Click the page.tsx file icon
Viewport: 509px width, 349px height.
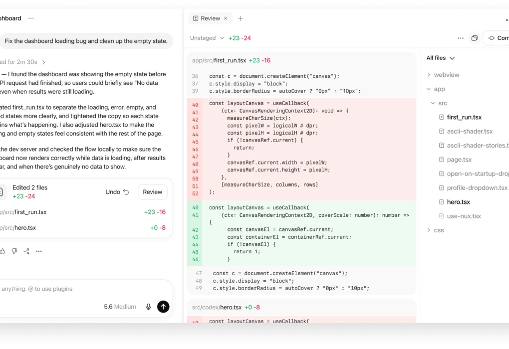(x=442, y=160)
